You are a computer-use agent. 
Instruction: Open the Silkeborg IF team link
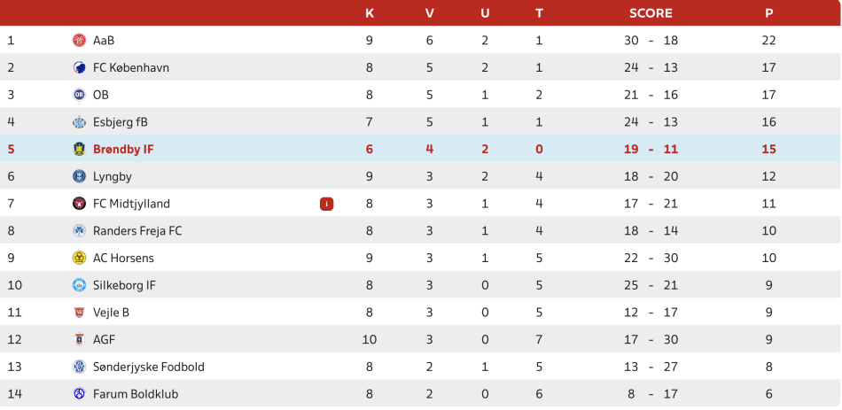124,285
